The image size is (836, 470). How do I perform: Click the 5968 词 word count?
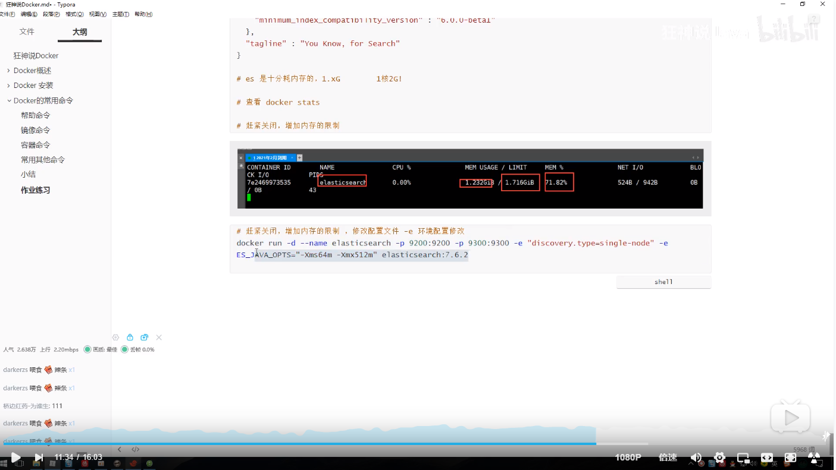tap(804, 450)
